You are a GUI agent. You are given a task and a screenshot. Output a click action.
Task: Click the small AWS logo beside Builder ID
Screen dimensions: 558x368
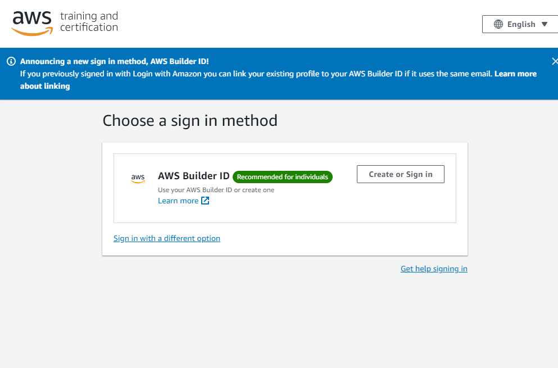[x=138, y=178]
